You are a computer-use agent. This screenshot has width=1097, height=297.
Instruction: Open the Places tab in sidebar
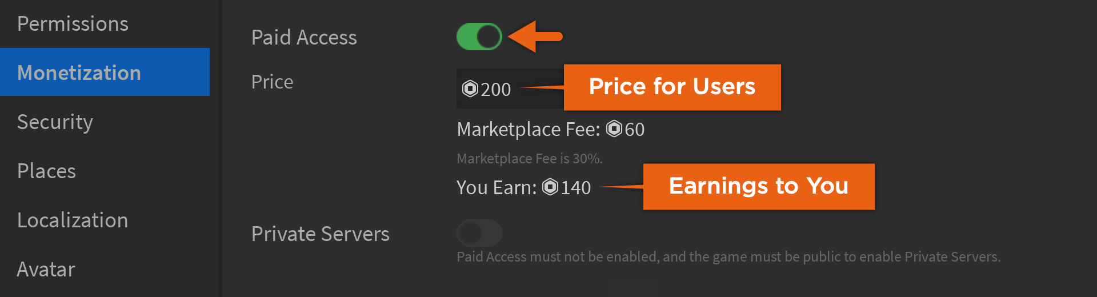pyautogui.click(x=46, y=171)
